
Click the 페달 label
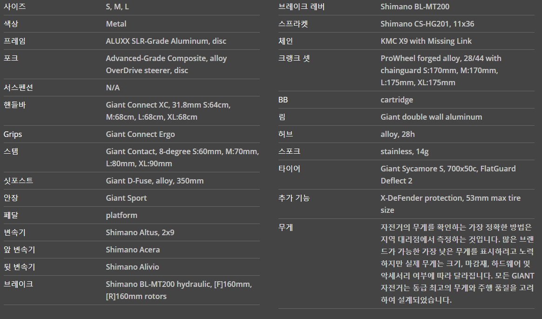[x=11, y=215]
